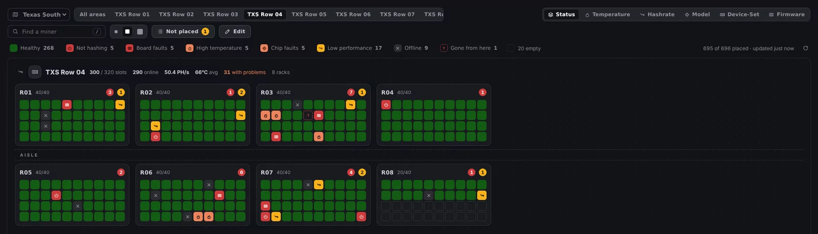Click the R08 rack header label
The width and height of the screenshot is (818, 234).
388,172
